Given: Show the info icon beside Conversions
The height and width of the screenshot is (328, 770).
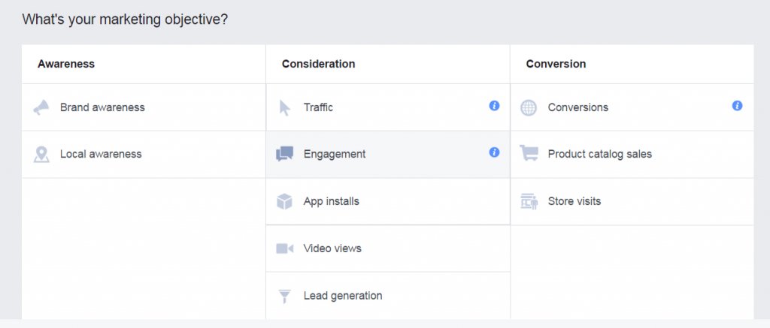Looking at the screenshot, I should (x=737, y=105).
